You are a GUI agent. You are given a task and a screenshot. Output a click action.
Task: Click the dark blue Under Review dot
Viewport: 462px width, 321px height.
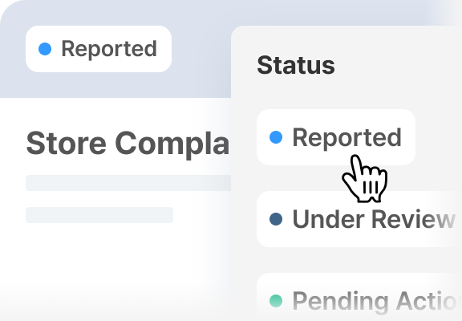(276, 219)
